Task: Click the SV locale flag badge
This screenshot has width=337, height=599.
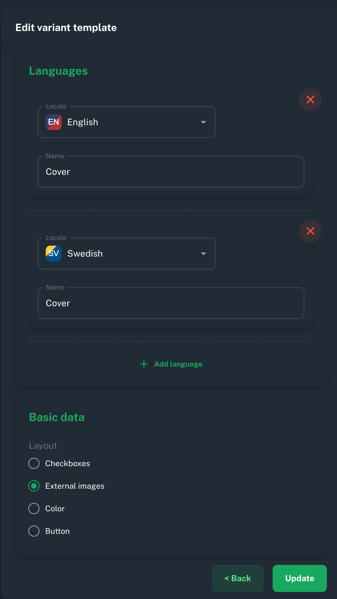Action: (x=54, y=254)
